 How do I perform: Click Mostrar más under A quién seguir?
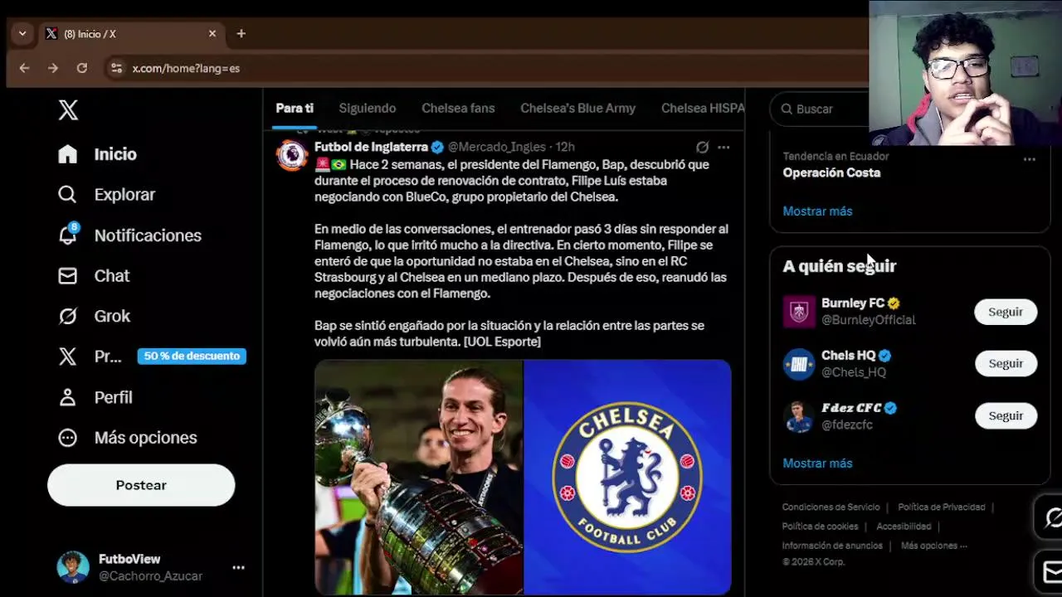click(817, 464)
